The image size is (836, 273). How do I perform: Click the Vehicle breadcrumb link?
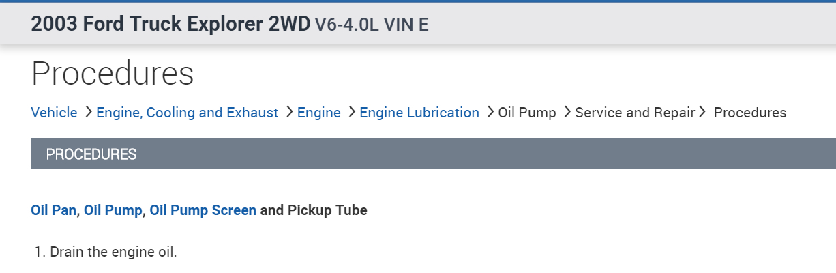point(54,113)
